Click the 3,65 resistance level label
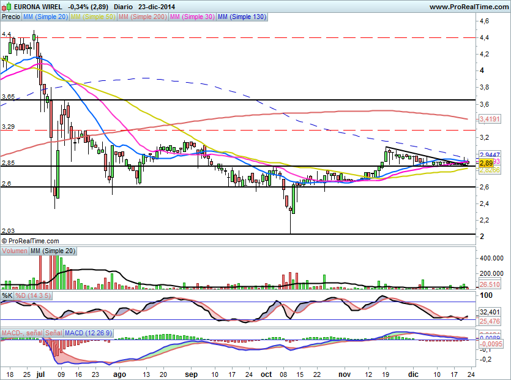This screenshot has width=511, height=380. tap(8, 97)
